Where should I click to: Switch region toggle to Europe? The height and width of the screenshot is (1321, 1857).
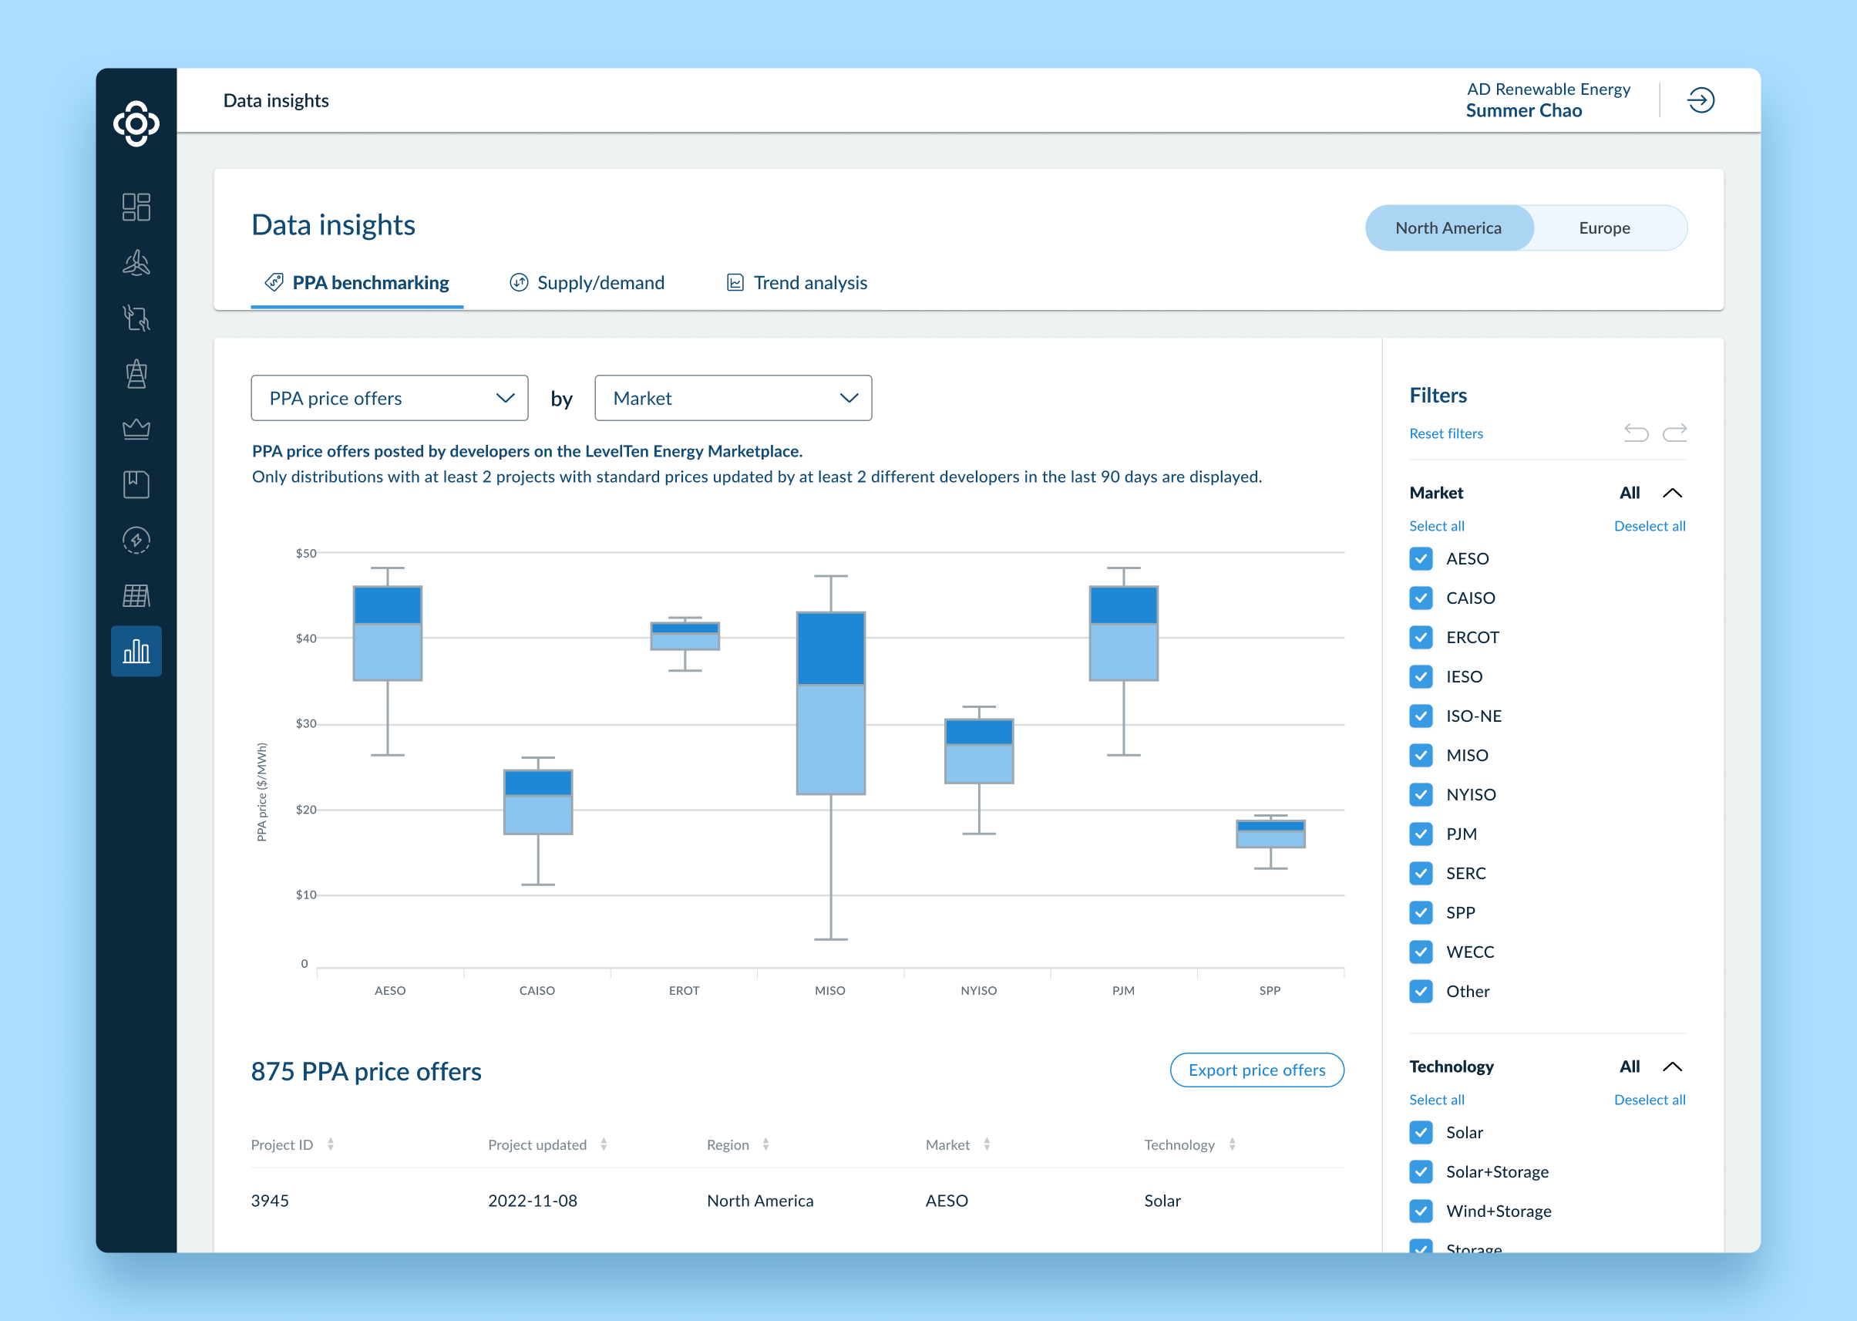click(x=1603, y=227)
